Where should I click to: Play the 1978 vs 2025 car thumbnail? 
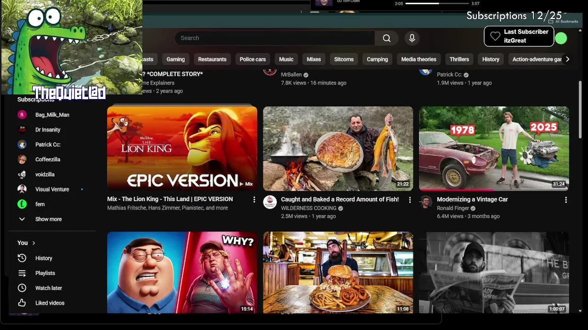point(494,148)
